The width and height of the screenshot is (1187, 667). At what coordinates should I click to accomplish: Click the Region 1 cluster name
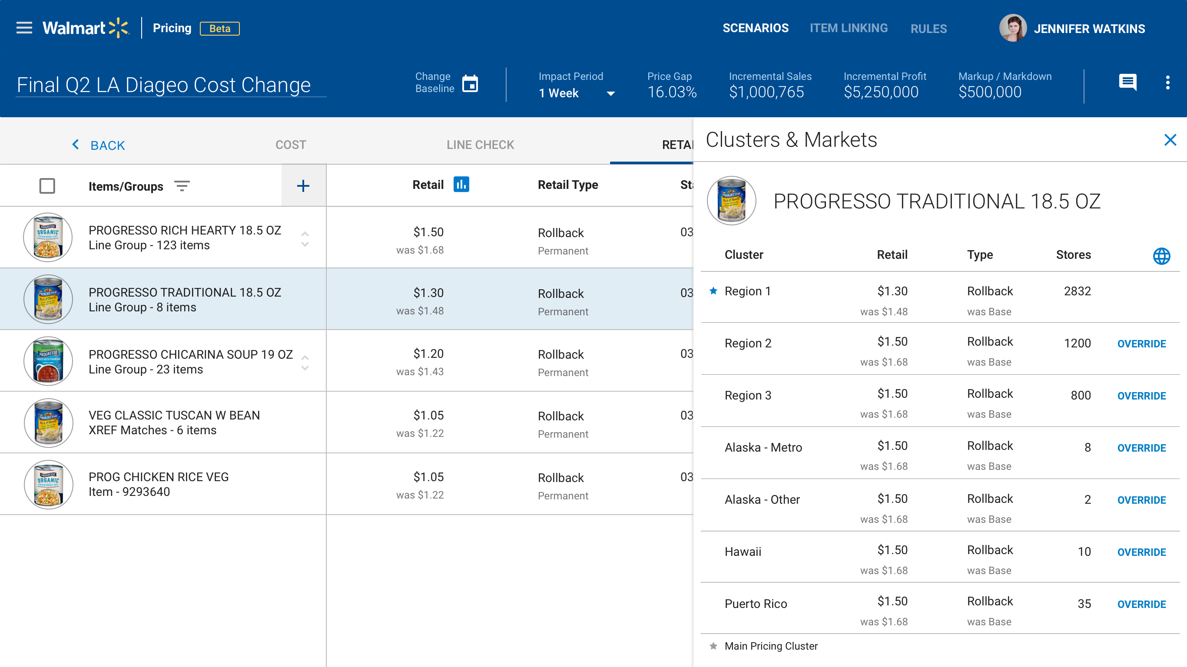tap(747, 291)
